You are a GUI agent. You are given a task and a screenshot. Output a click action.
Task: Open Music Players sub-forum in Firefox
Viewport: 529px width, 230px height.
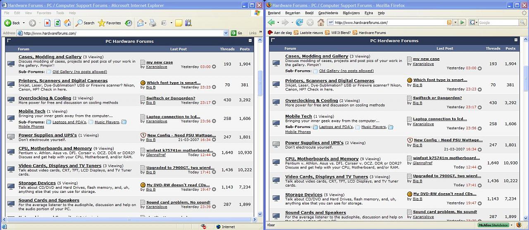pos(374,127)
